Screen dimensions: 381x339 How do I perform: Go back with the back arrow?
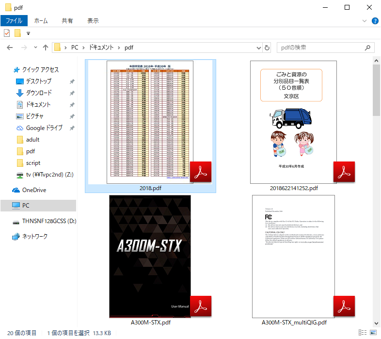(10, 48)
